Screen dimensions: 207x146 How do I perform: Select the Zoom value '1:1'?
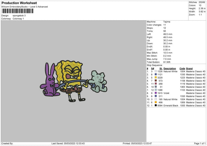pyautogui.click(x=200, y=14)
